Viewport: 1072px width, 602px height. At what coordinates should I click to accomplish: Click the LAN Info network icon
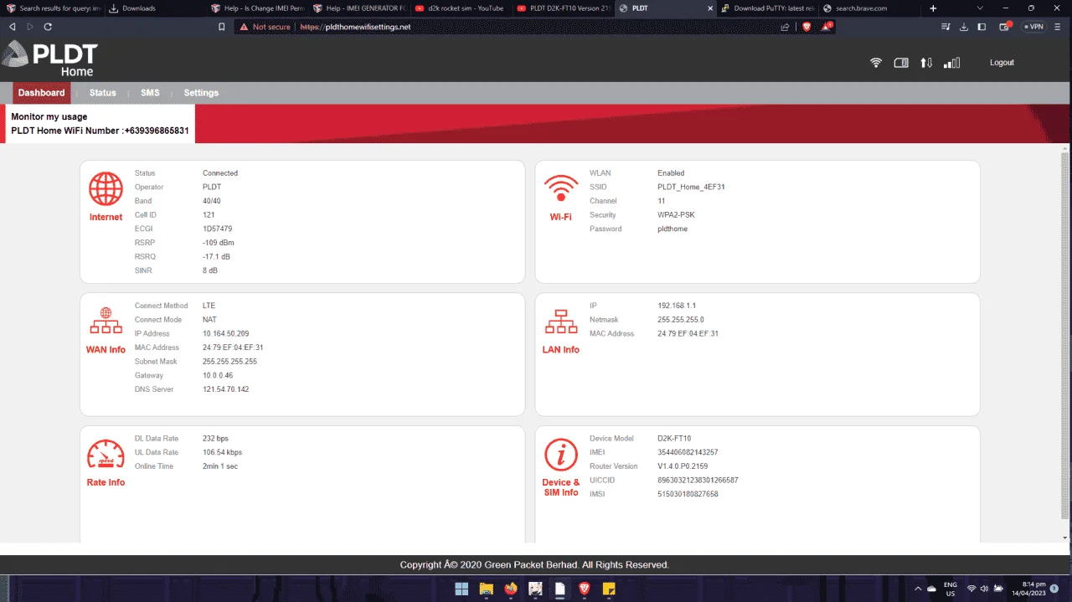point(560,322)
